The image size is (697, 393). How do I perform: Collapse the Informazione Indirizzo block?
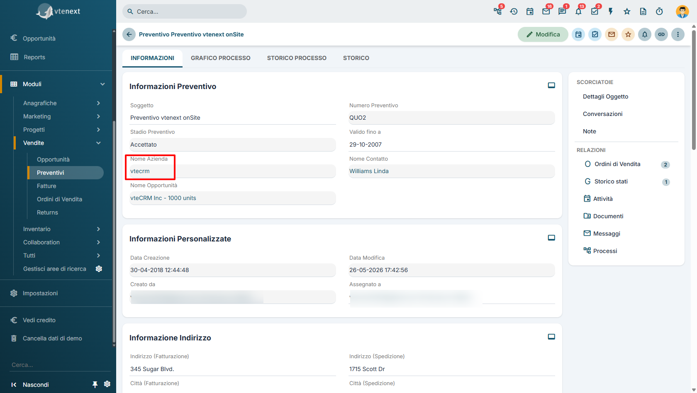pyautogui.click(x=551, y=337)
